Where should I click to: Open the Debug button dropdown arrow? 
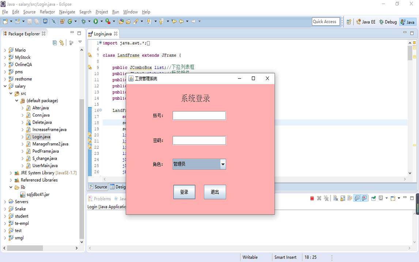pyautogui.click(x=89, y=21)
